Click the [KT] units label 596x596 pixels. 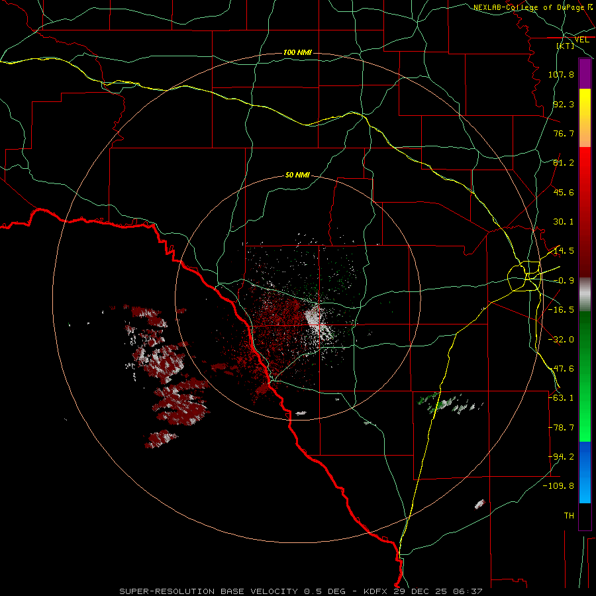coord(566,46)
